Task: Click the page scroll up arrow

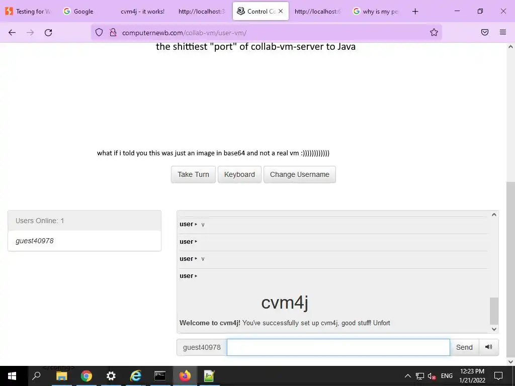Action: coord(510,47)
